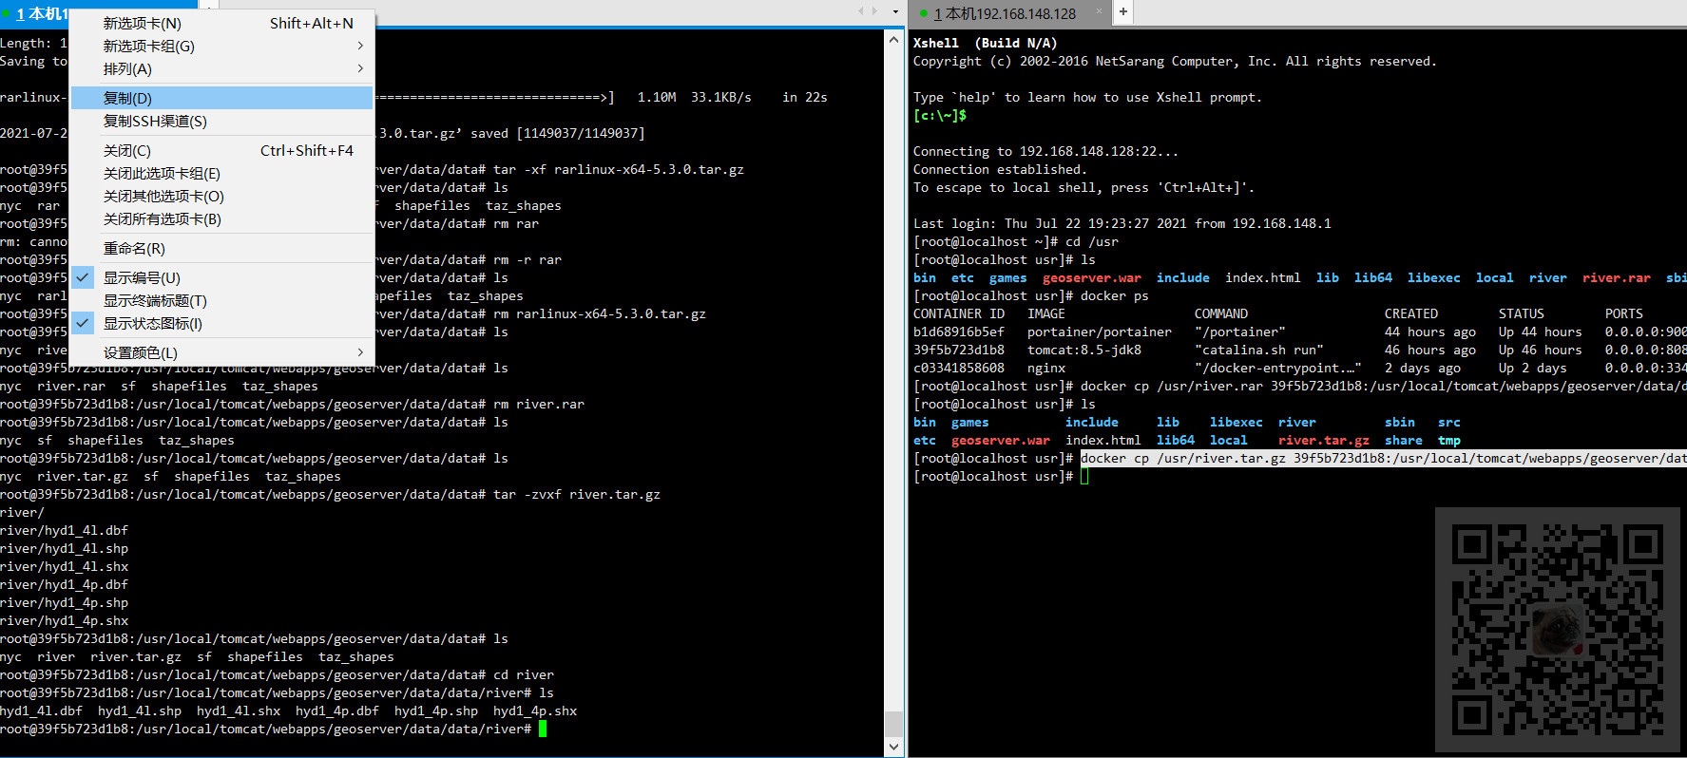Click 'Xshell (Build N/A)' header text

click(985, 43)
